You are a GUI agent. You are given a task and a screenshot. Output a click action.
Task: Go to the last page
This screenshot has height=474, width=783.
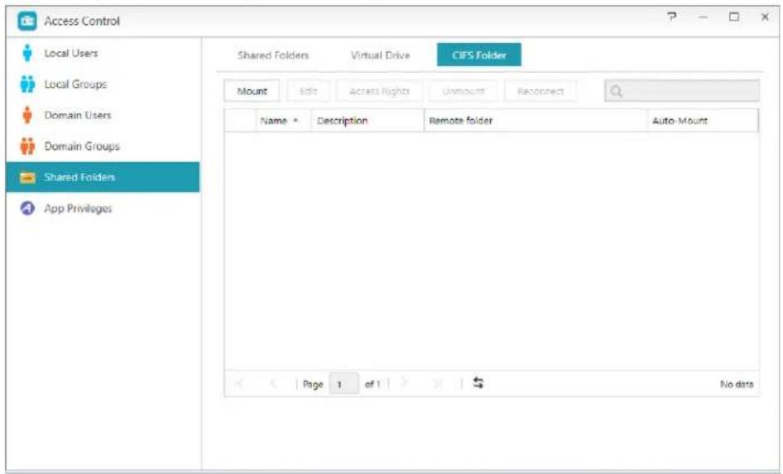click(438, 383)
